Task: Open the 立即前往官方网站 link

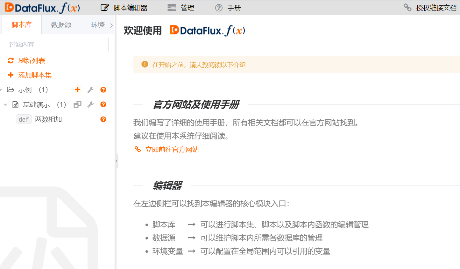Action: (x=172, y=150)
